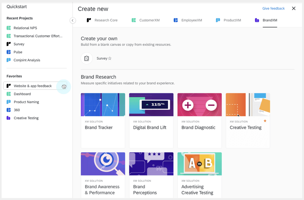Open the Brand Diagnostic solution card
The width and height of the screenshot is (304, 200).
199,121
